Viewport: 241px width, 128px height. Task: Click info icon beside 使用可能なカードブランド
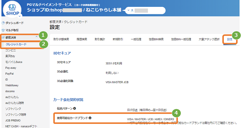(x=90, y=118)
